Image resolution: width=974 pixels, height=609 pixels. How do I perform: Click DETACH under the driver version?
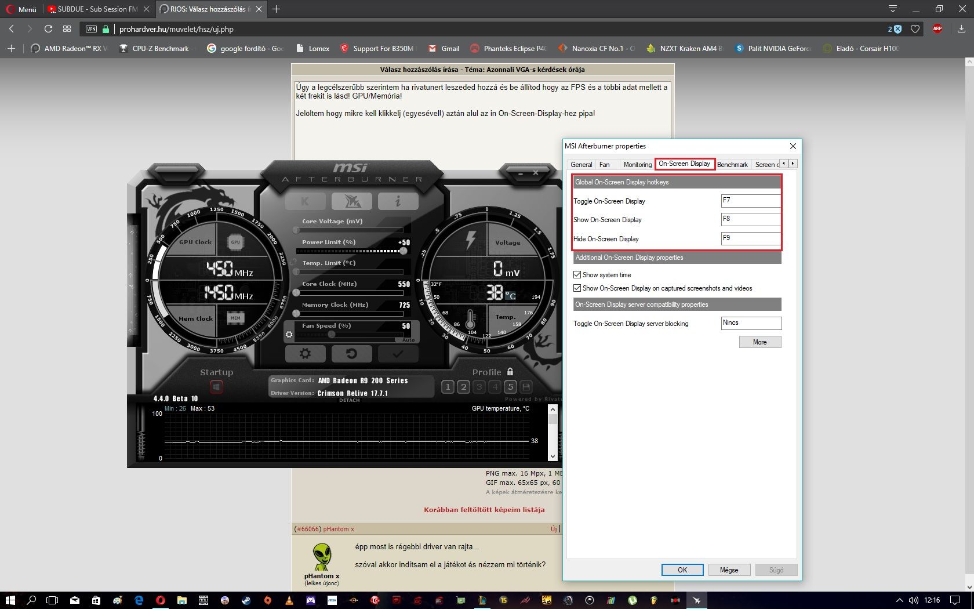[x=349, y=400]
